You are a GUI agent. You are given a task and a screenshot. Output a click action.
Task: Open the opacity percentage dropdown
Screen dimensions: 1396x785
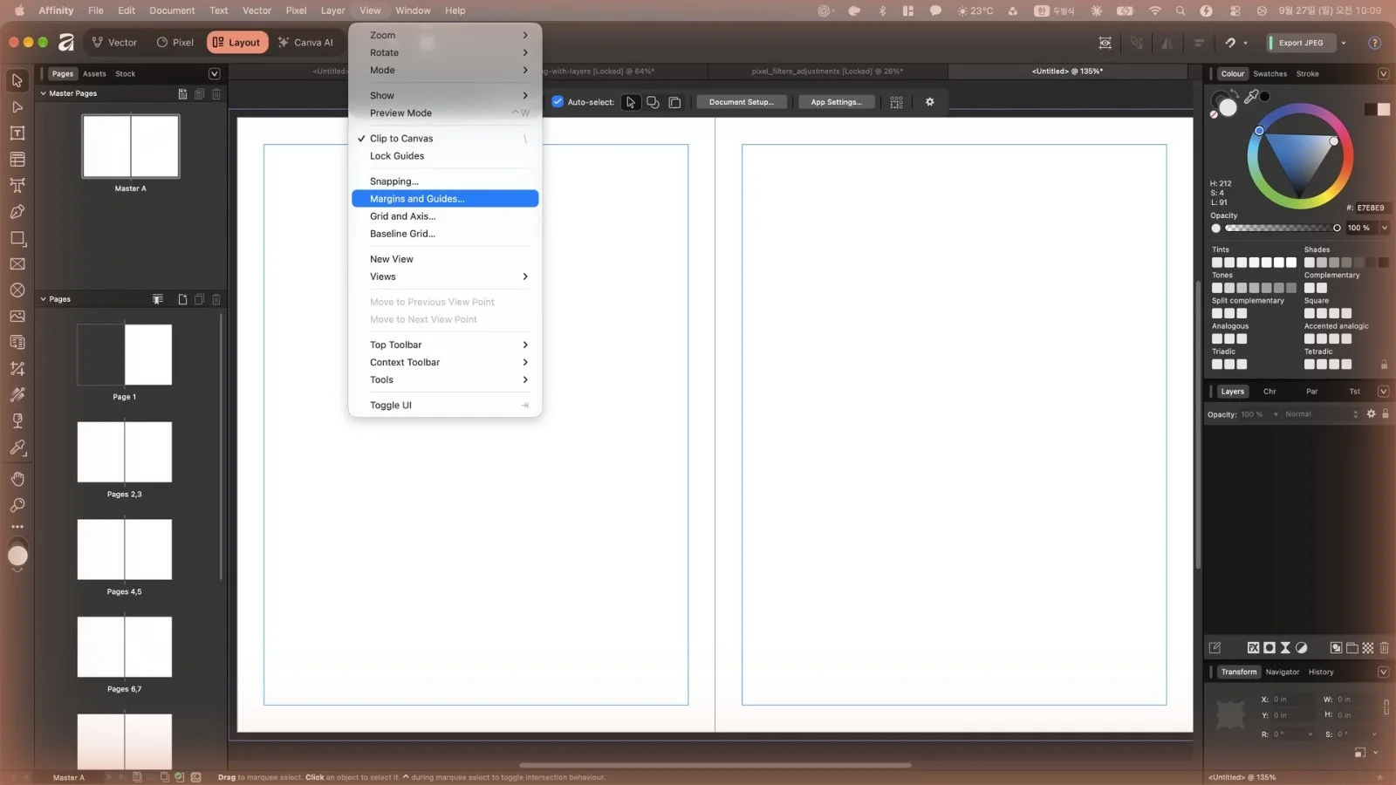[1384, 228]
